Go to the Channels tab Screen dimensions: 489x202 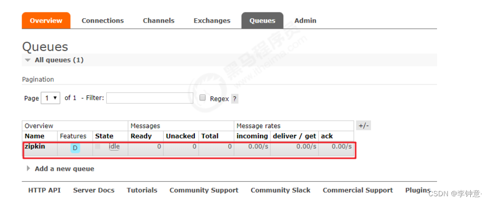coord(158,21)
